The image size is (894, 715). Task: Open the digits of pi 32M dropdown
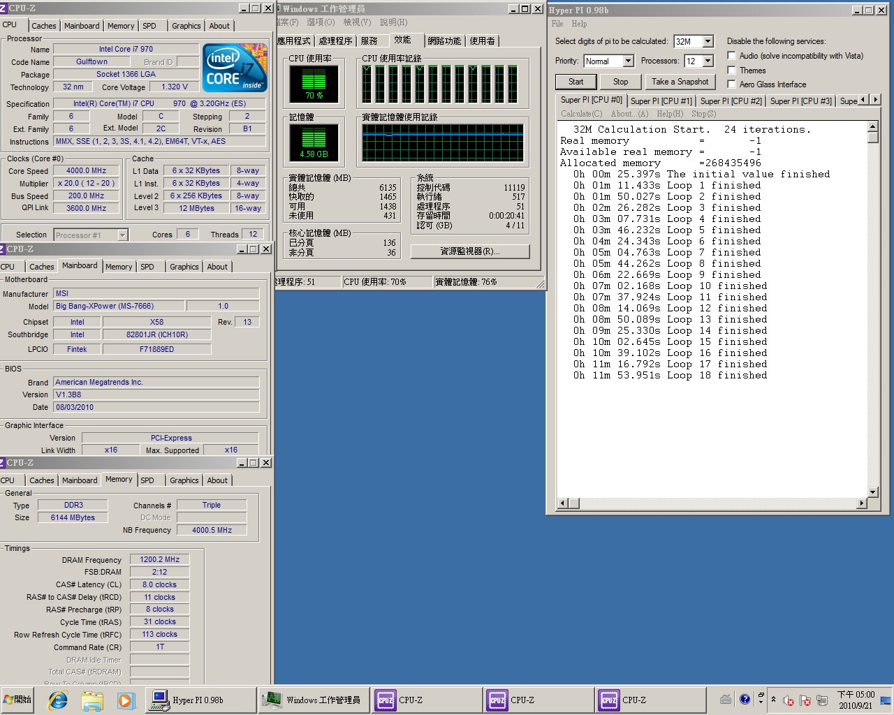tap(708, 41)
